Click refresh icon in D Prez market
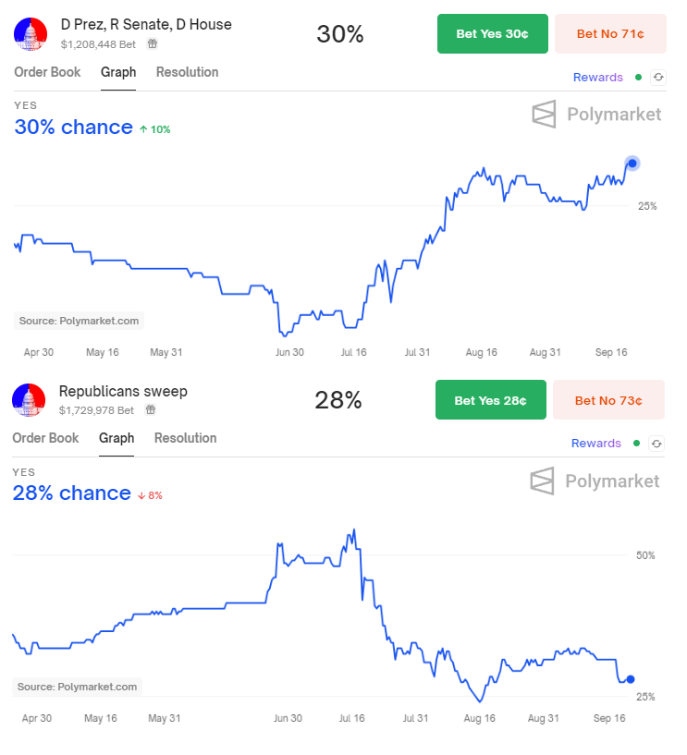Viewport: 687px width, 755px height. 658,77
